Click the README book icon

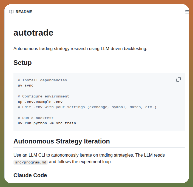pyautogui.click(x=11, y=12)
